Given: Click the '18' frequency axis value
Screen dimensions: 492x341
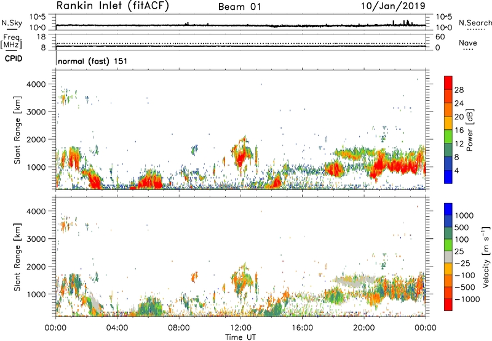Looking at the screenshot, I should pyautogui.click(x=41, y=37).
